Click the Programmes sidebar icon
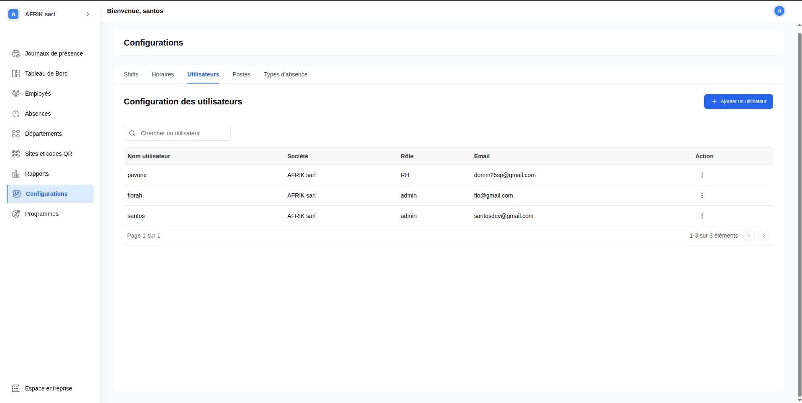 [16, 214]
